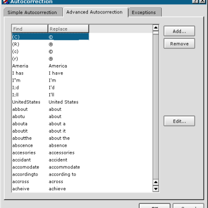The width and height of the screenshot is (208, 208).
Task: Select the highlighted (C) entry row
Action: click(x=50, y=37)
